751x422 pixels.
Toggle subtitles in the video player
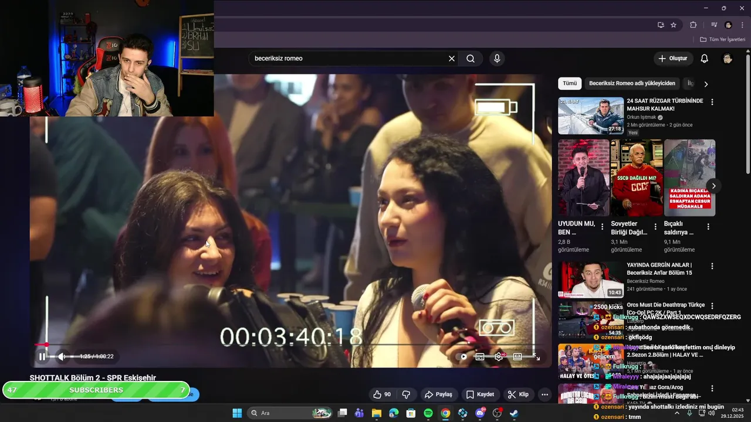tap(480, 356)
